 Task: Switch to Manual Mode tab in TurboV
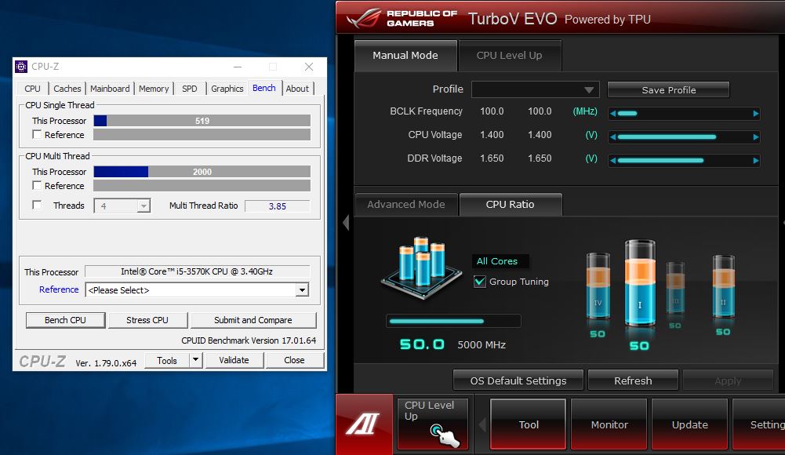405,56
